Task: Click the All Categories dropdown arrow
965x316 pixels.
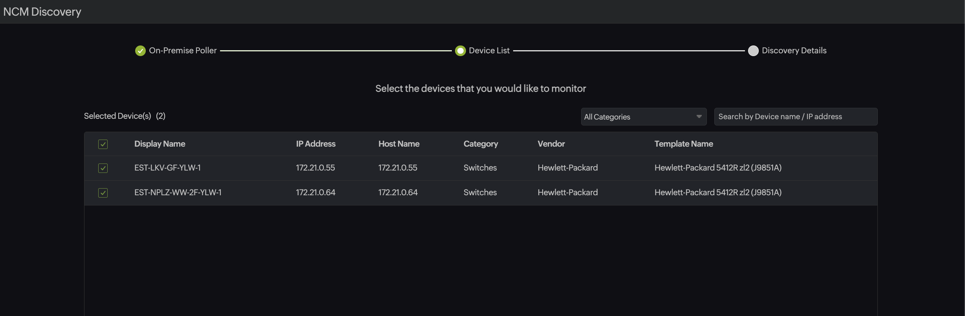Action: [x=699, y=117]
